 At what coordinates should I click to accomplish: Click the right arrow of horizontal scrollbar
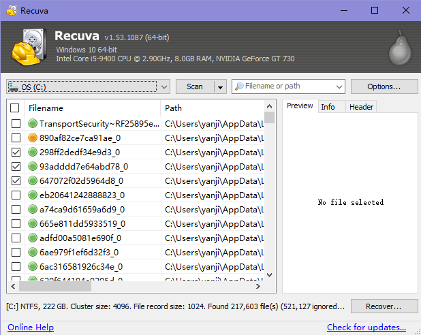[x=258, y=287]
